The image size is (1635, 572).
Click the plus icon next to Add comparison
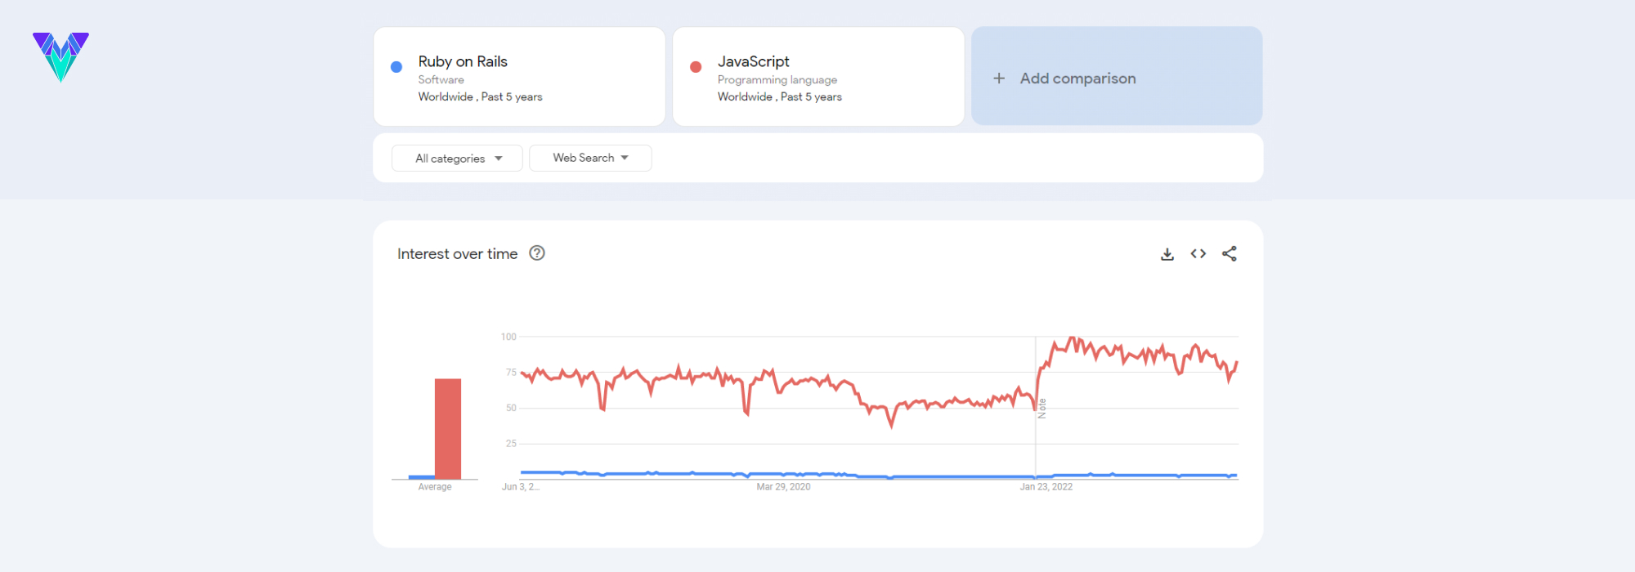coord(998,78)
